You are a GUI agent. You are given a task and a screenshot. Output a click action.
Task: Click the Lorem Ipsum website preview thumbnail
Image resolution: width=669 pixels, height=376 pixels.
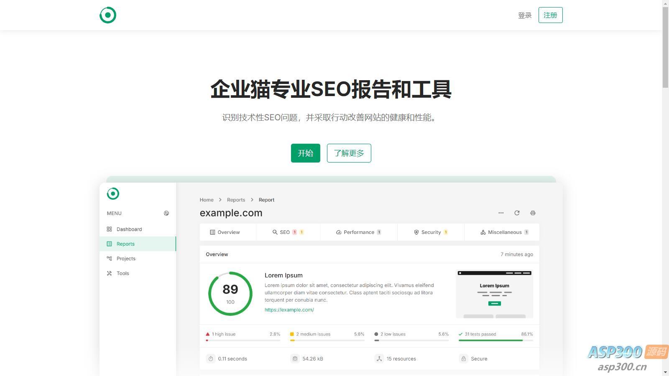coord(494,294)
